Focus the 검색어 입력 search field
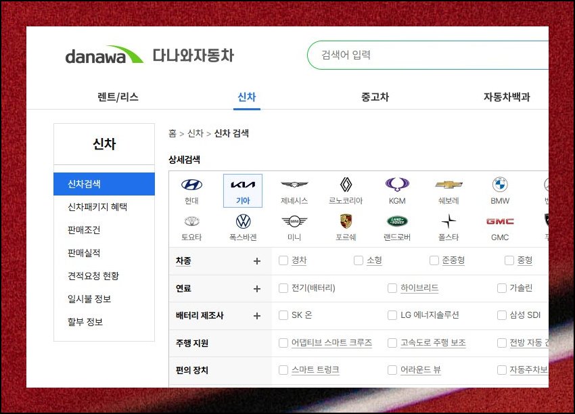 click(x=428, y=55)
